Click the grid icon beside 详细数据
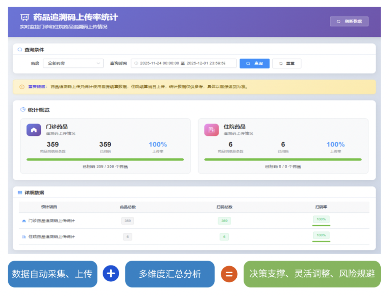Screen dimensions: 391x296 (20, 193)
